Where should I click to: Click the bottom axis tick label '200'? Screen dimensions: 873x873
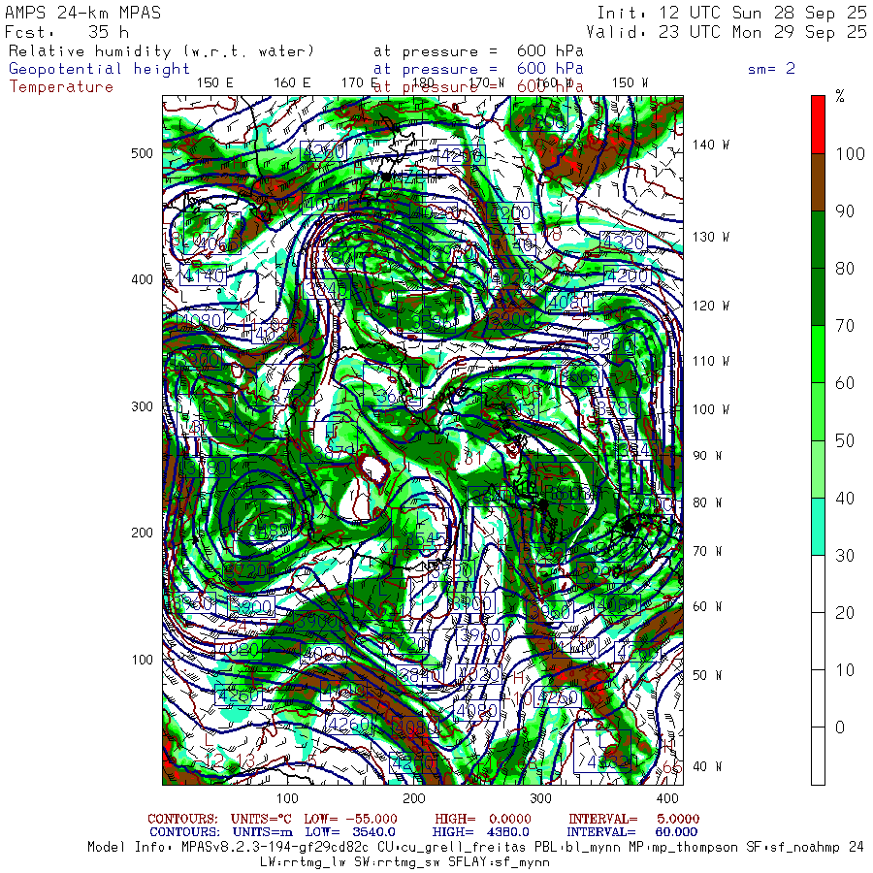click(413, 799)
